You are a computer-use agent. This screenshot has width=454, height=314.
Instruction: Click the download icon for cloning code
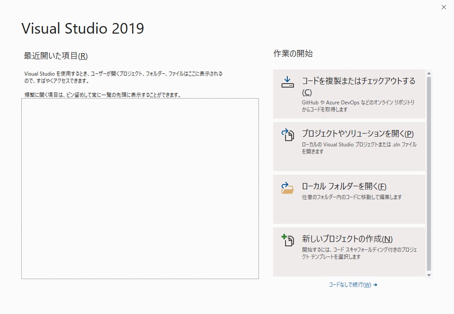click(287, 82)
